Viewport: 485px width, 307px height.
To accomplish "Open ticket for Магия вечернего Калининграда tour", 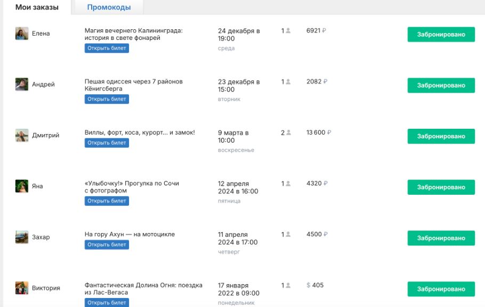I will 107,48.
